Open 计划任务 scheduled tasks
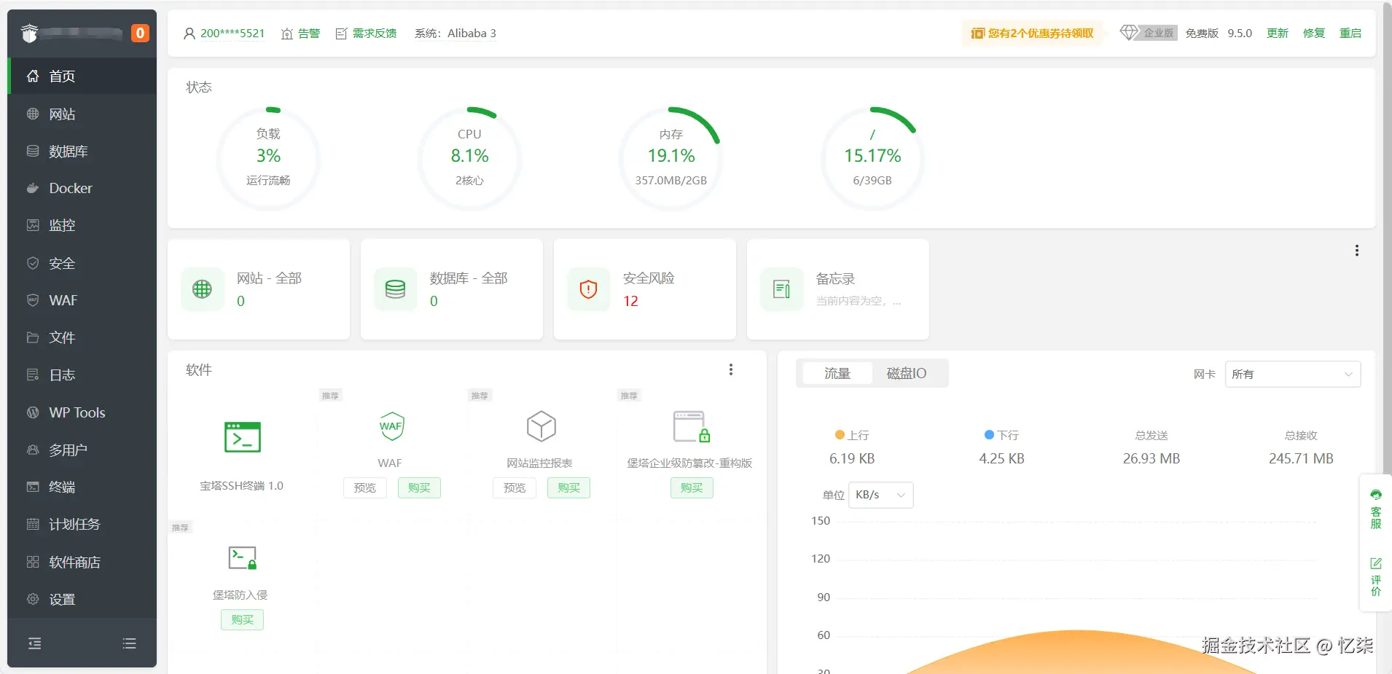 [82, 524]
